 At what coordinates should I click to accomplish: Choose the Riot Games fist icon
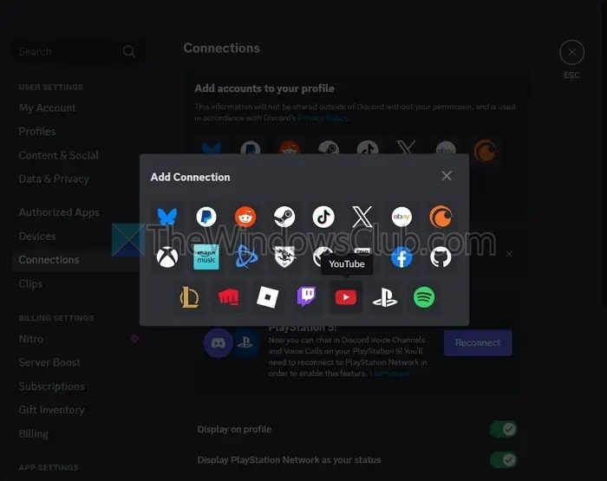229,297
